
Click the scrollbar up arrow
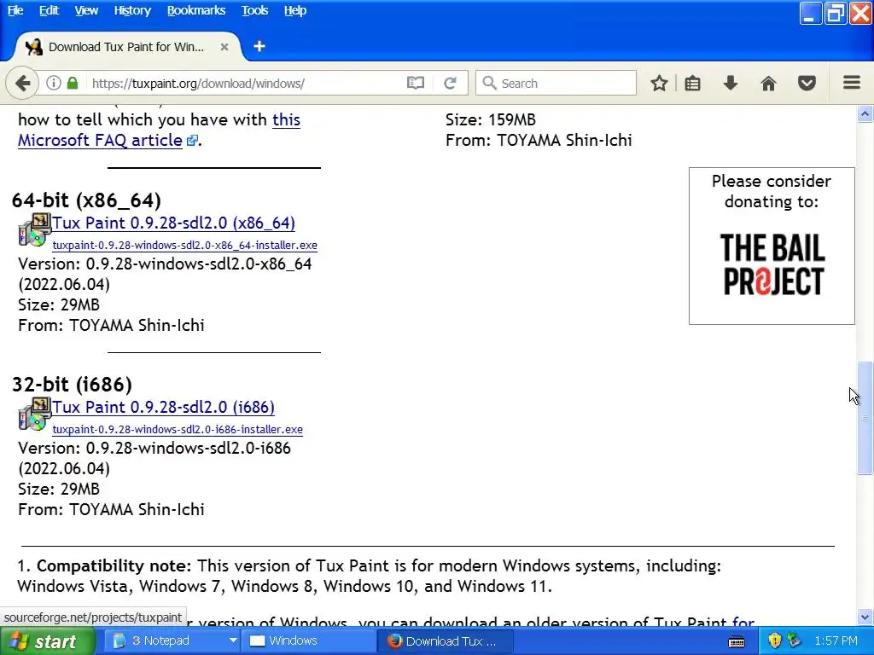tap(865, 114)
